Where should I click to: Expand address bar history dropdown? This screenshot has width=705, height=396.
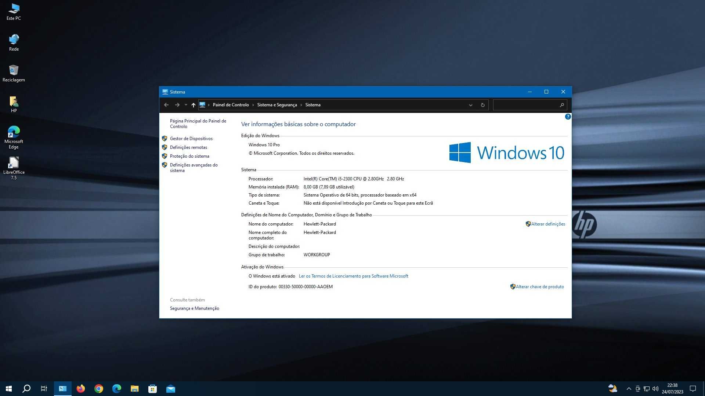(470, 105)
